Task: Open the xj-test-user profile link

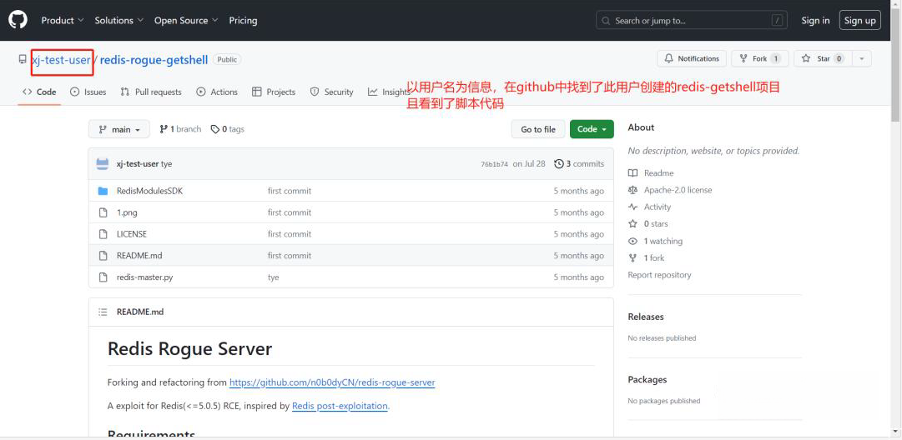Action: pyautogui.click(x=62, y=59)
